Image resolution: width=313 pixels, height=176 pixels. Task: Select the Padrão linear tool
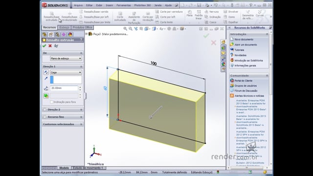(199, 15)
